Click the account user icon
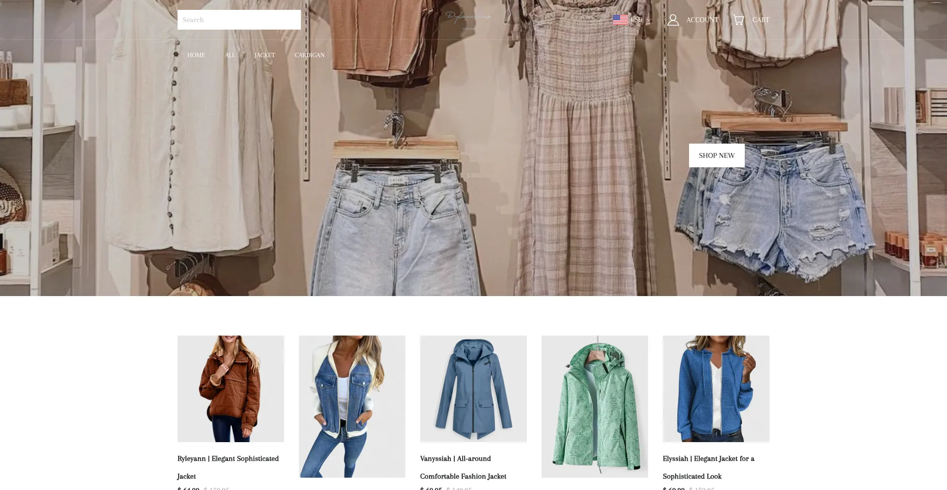This screenshot has height=490, width=947. (673, 20)
